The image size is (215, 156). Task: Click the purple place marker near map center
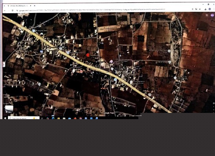pos(111,62)
